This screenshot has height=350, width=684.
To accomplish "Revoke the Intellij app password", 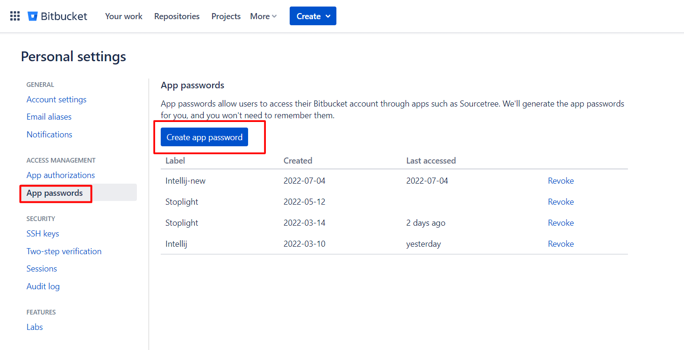I will point(561,244).
